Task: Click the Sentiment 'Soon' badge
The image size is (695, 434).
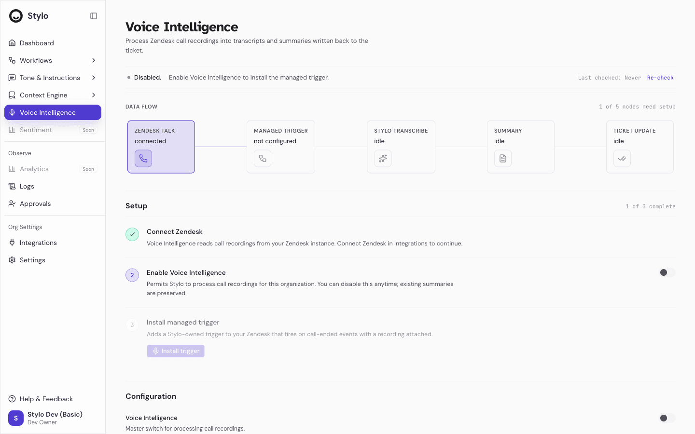Action: [88, 130]
